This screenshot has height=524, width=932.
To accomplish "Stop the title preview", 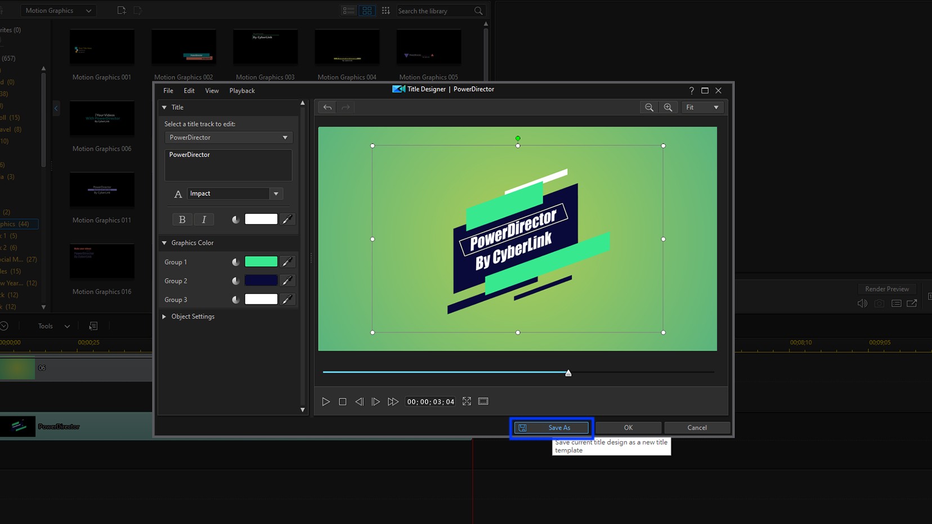I will (342, 401).
